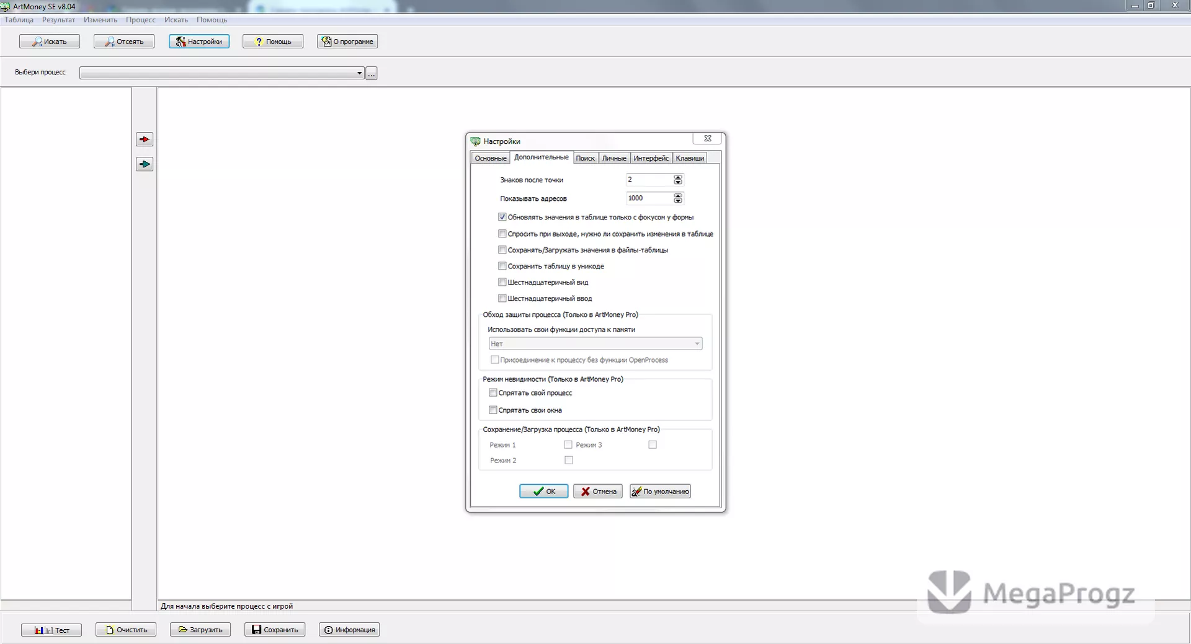
Task: Enable Спросить при выходе checkbox
Action: (x=502, y=234)
